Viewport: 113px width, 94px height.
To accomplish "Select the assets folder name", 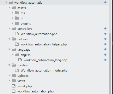I will (22, 8).
